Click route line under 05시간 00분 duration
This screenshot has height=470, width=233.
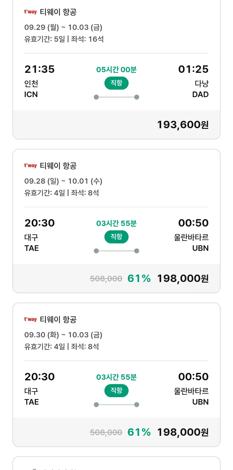pos(116,97)
